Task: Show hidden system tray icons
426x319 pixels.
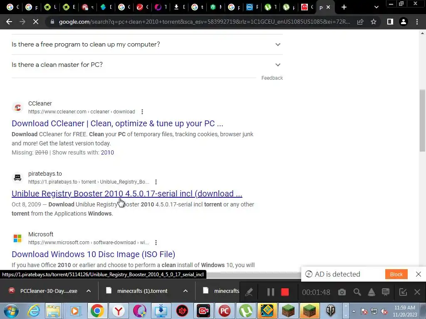Action: tap(354, 312)
